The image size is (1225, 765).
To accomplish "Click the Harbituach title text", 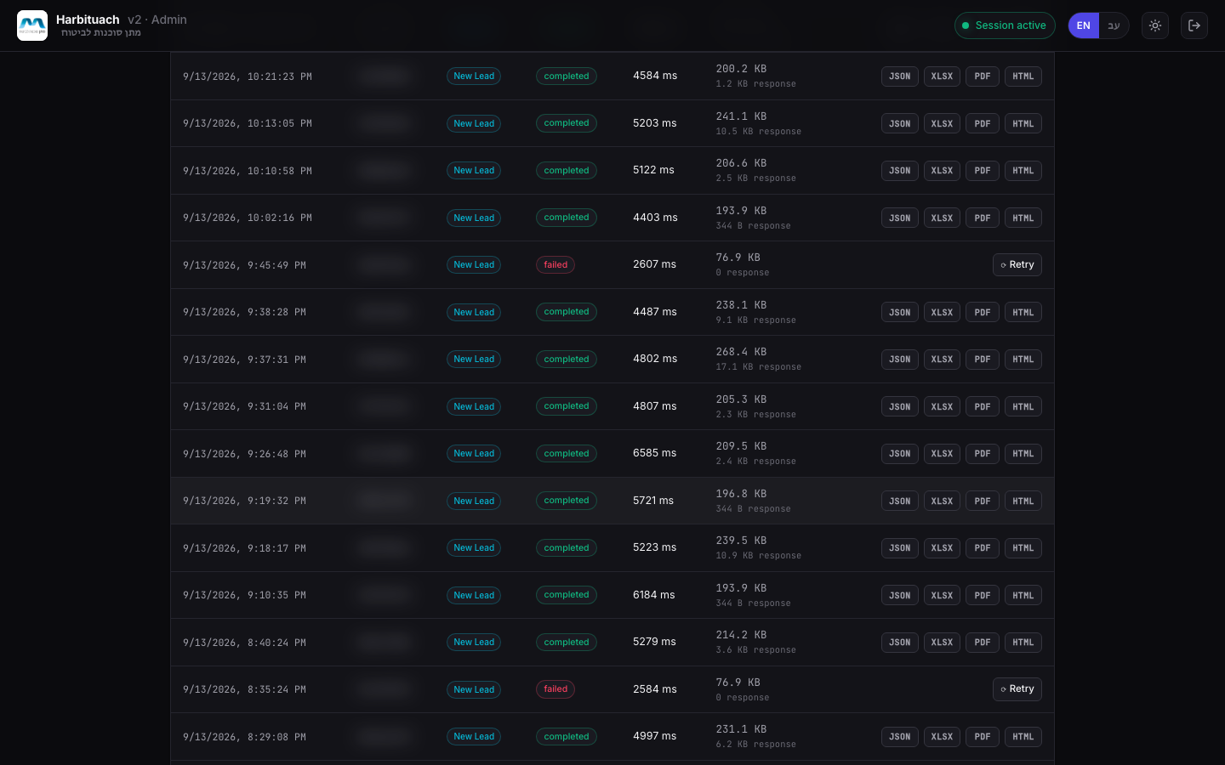I will click(88, 20).
